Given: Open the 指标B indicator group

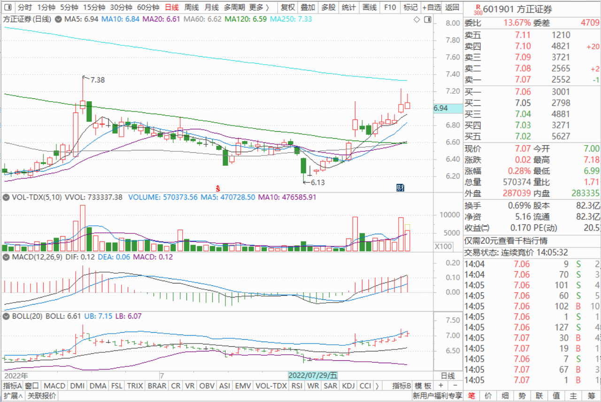Looking at the screenshot, I should [402, 386].
